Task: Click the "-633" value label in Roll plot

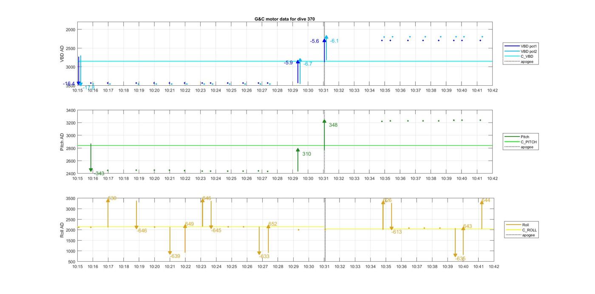Action: 264,256
